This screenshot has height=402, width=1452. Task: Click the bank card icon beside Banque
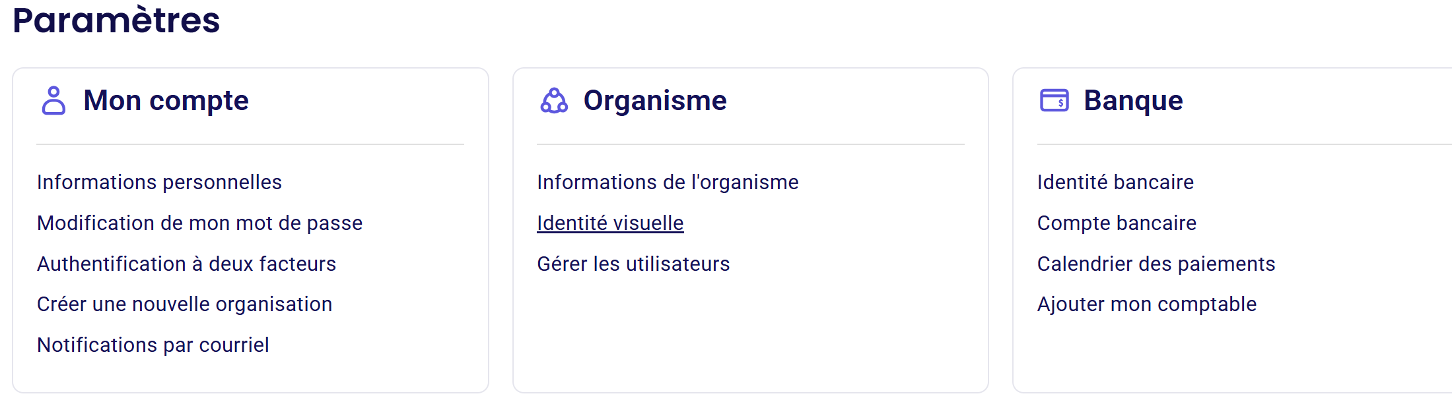pyautogui.click(x=1054, y=101)
